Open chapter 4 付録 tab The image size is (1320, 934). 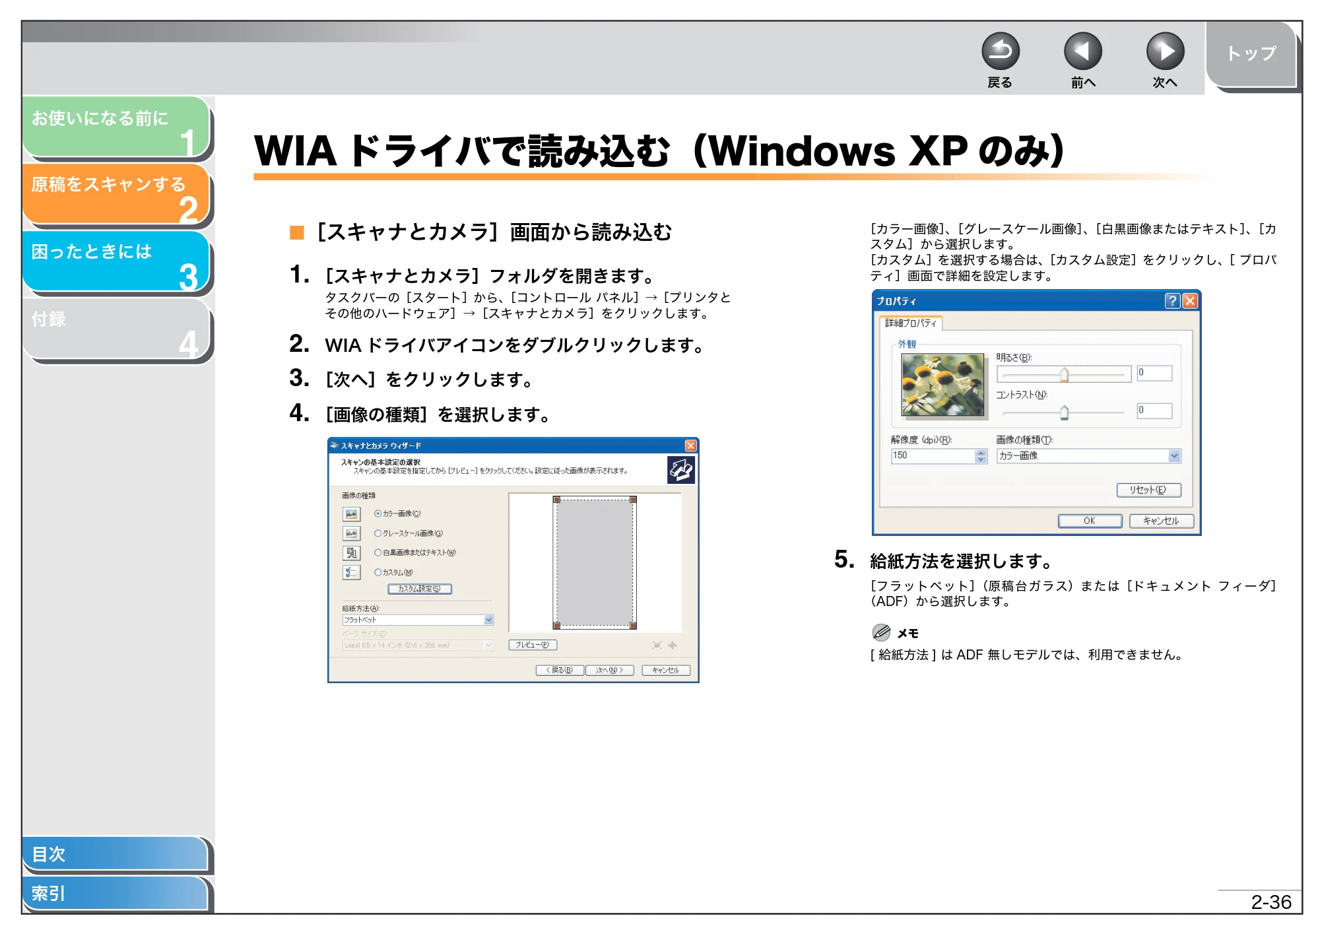pos(116,329)
